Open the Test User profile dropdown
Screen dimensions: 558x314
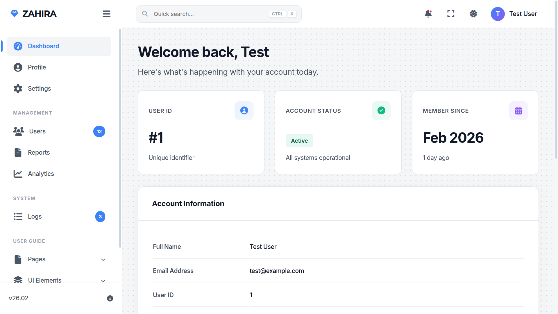click(x=514, y=14)
